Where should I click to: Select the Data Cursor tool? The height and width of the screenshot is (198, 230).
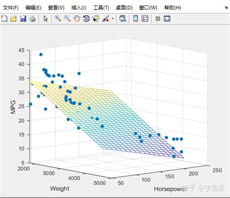click(96, 18)
